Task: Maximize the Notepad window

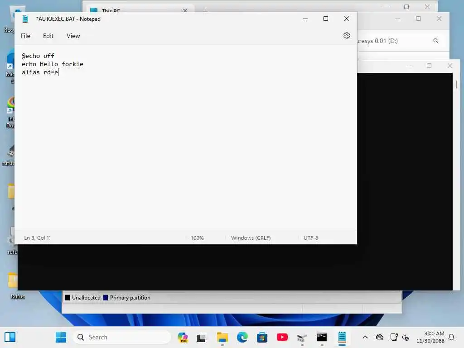Action: click(x=326, y=19)
